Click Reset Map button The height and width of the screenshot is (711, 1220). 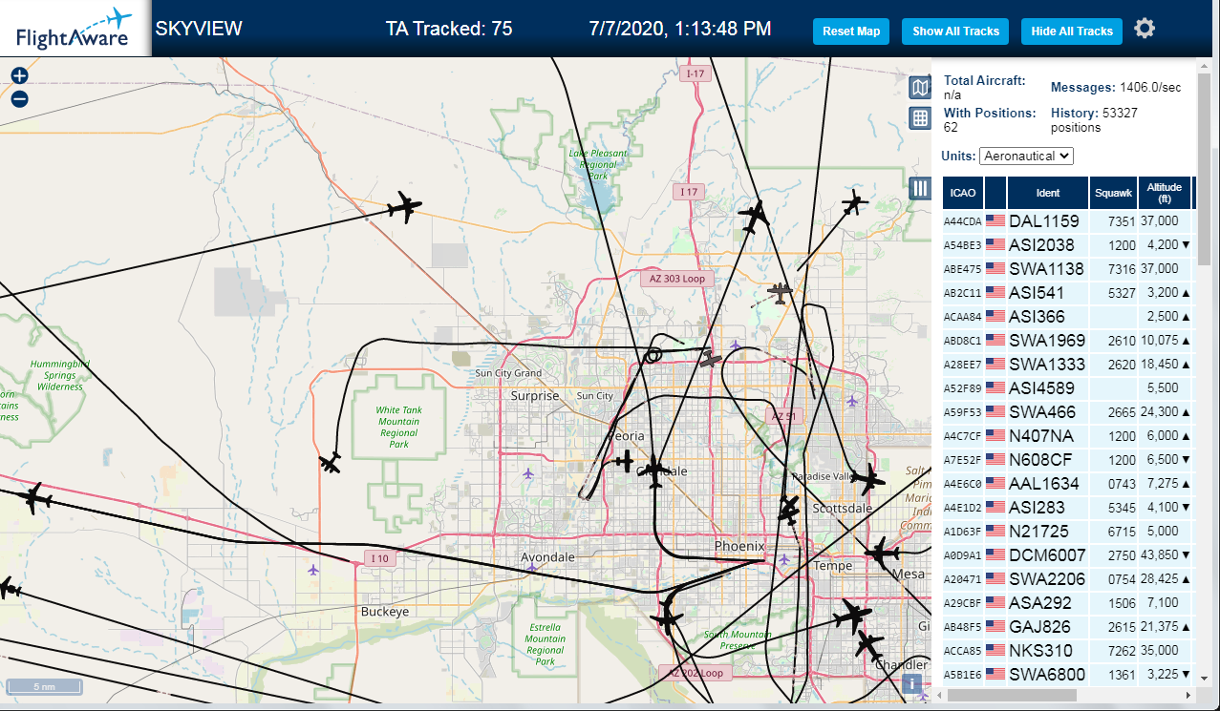coord(851,31)
